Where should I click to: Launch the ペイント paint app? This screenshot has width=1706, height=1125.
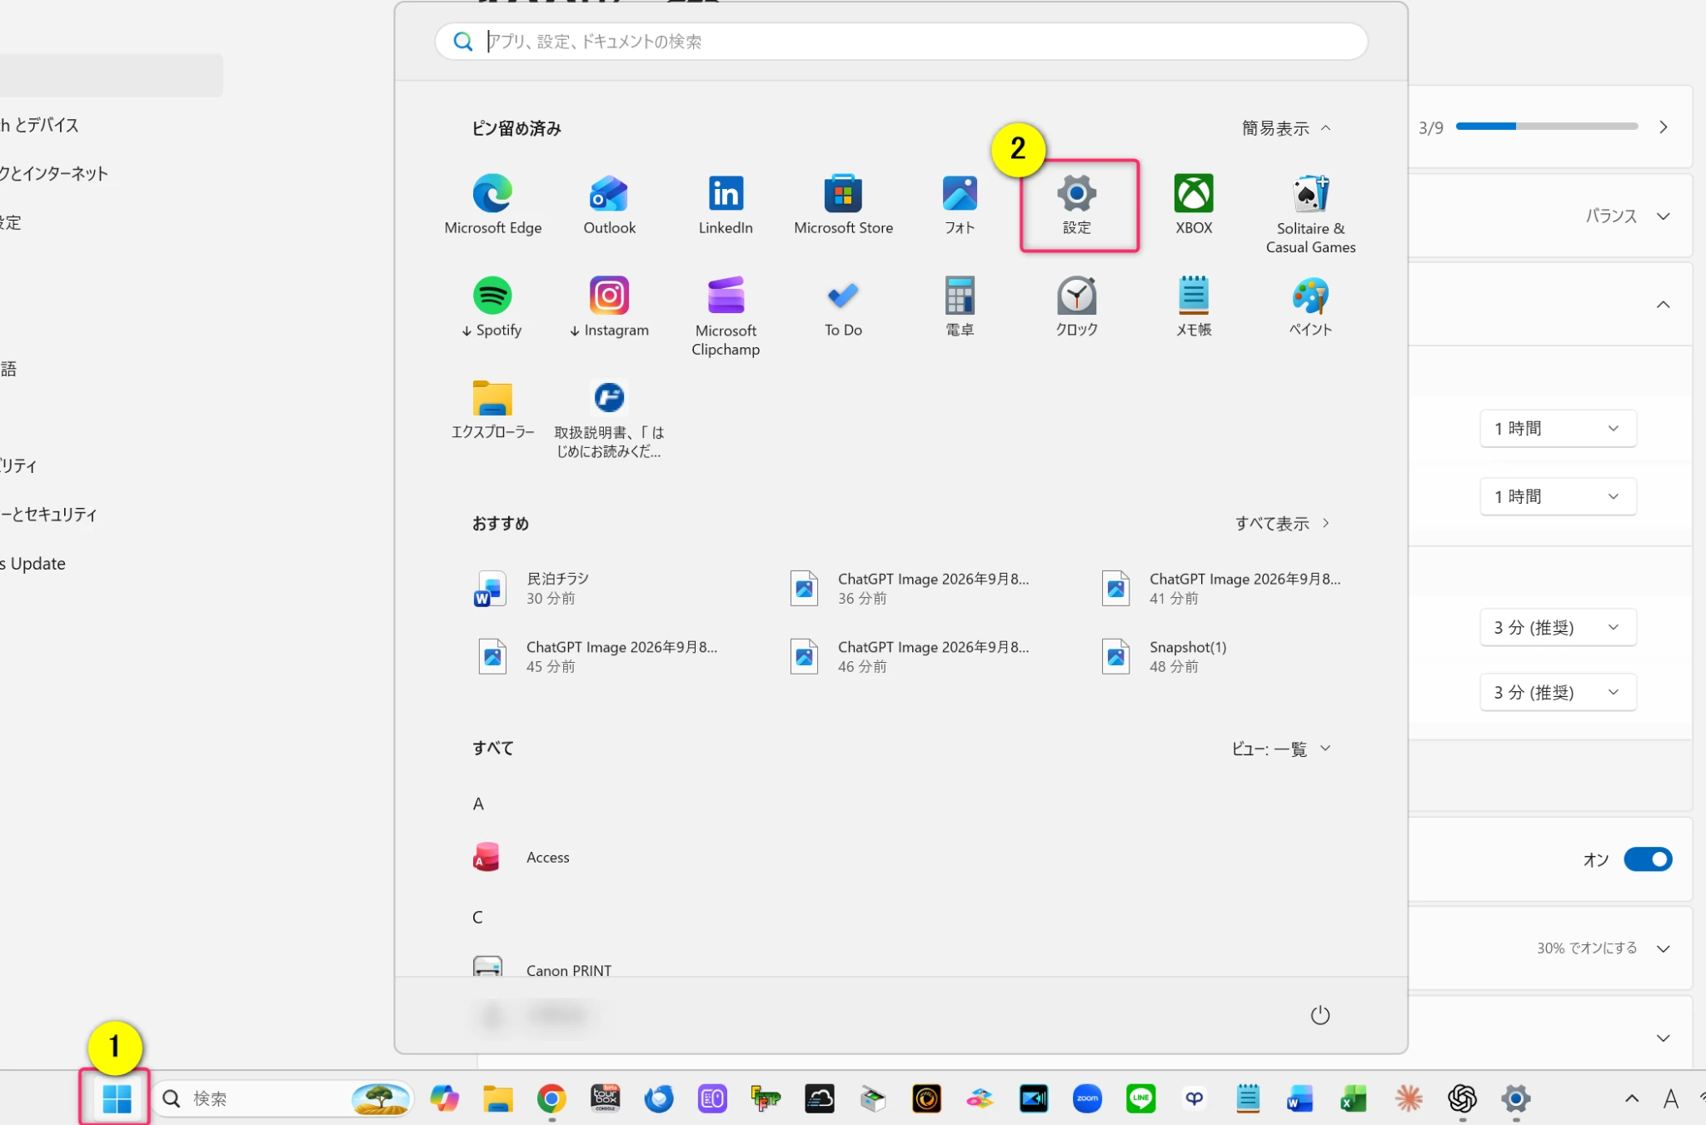coord(1310,307)
